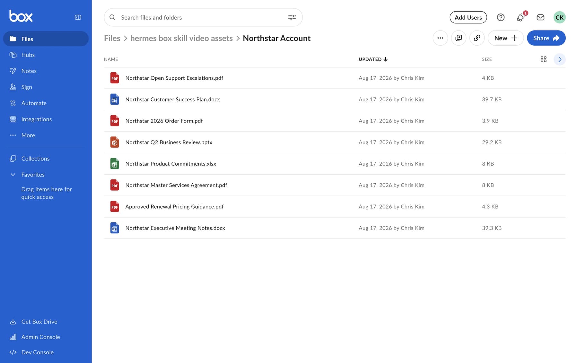The width and height of the screenshot is (578, 363).
Task: Go to hermes box skill video assets breadcrumb
Action: (x=181, y=38)
